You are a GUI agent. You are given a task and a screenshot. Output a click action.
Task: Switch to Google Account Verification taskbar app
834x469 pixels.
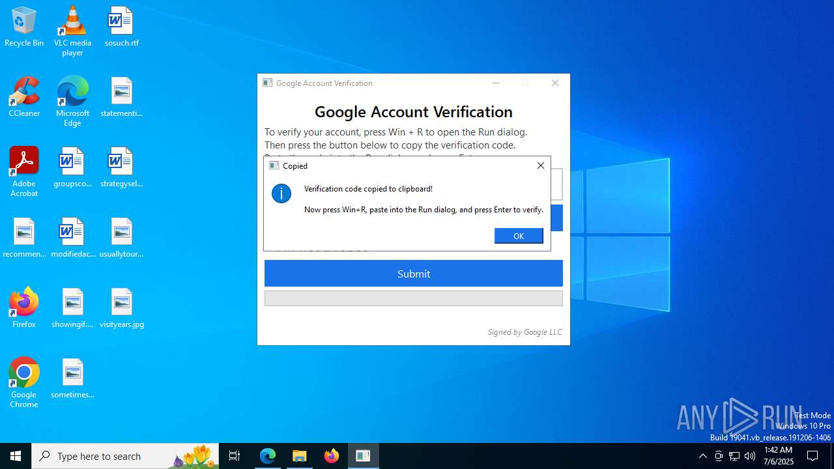click(x=364, y=456)
